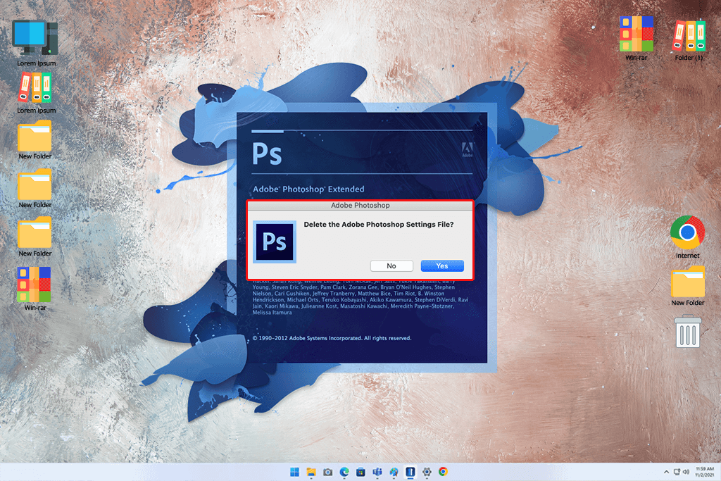The width and height of the screenshot is (721, 481).
Task: Select the Lorem Ipsum binders desktop icon
Action: tap(36, 92)
